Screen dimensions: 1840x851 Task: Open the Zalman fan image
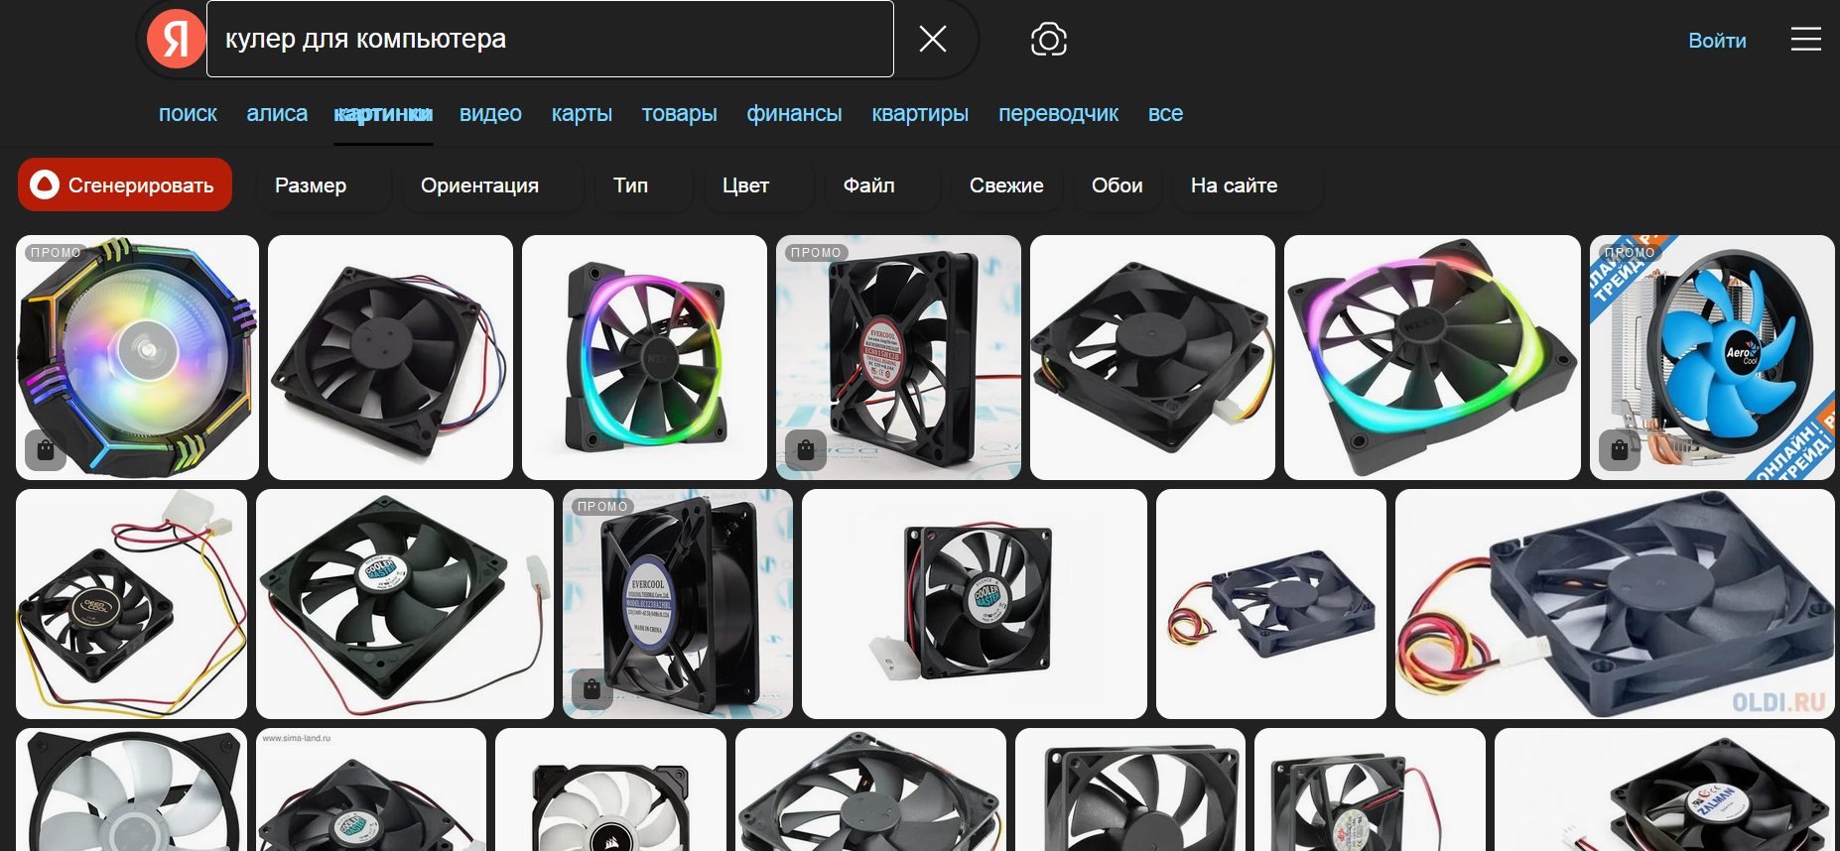pos(1664,790)
